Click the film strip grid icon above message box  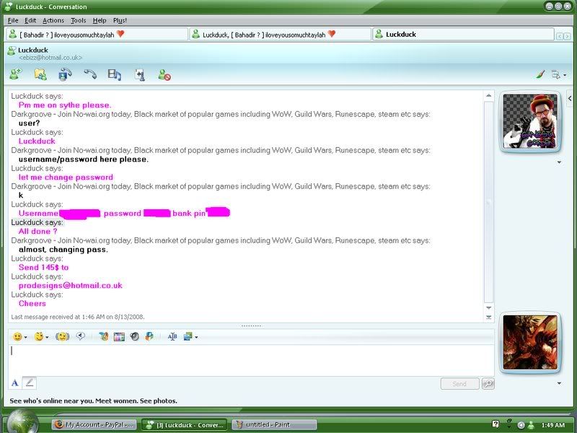click(119, 337)
